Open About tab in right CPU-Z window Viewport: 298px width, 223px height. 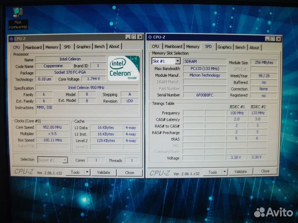click(254, 47)
